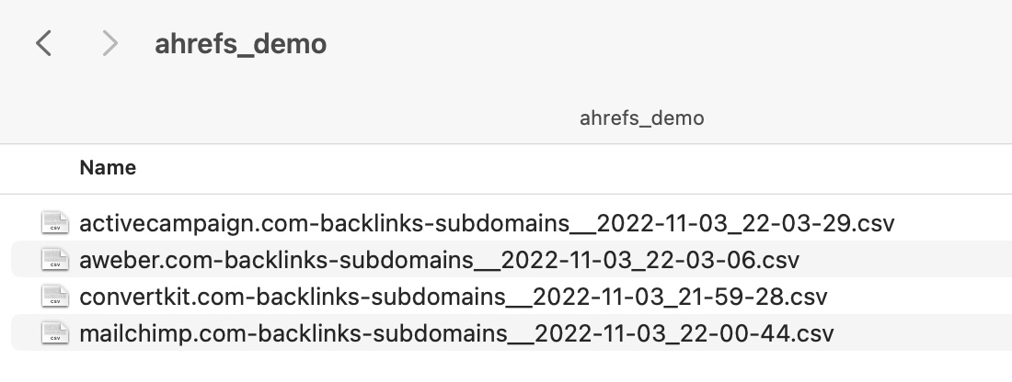1012x382 pixels.
Task: Go forward with the right chevron button
Action: click(110, 44)
